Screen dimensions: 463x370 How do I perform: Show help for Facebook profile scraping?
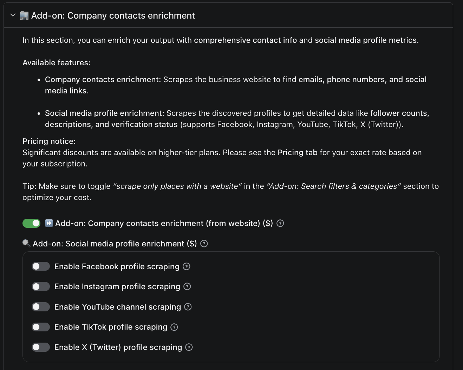point(187,266)
